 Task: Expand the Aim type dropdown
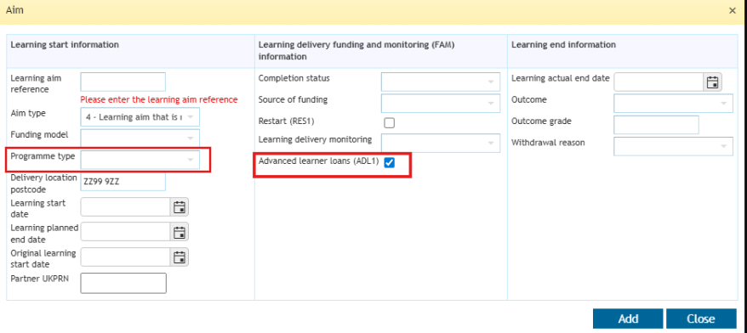point(140,117)
